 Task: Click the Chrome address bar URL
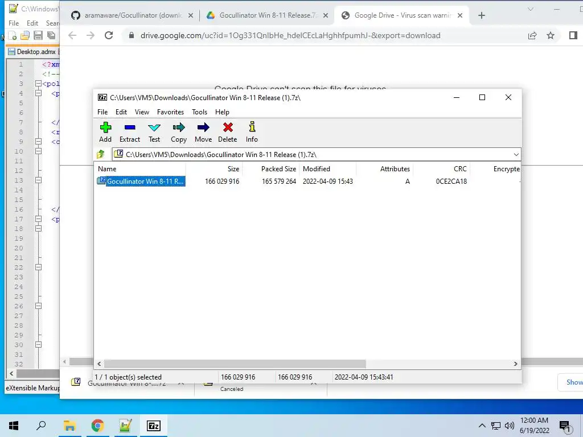point(290,36)
